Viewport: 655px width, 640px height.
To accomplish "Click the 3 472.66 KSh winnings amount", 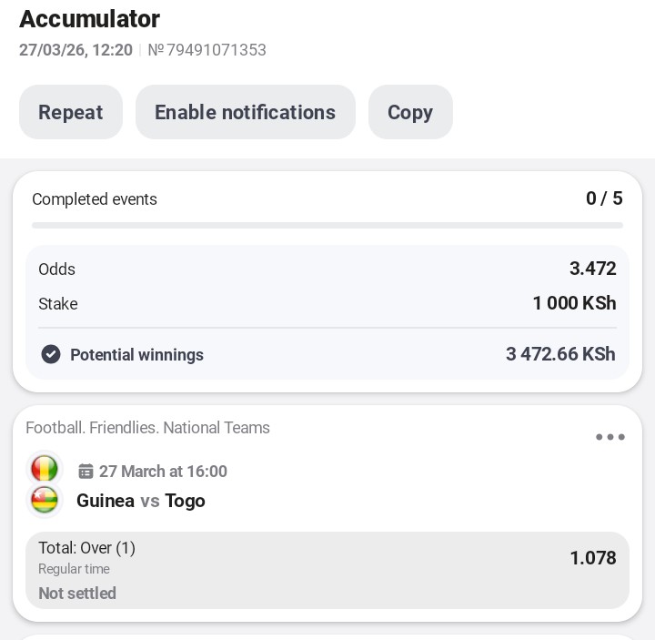I will (x=560, y=354).
